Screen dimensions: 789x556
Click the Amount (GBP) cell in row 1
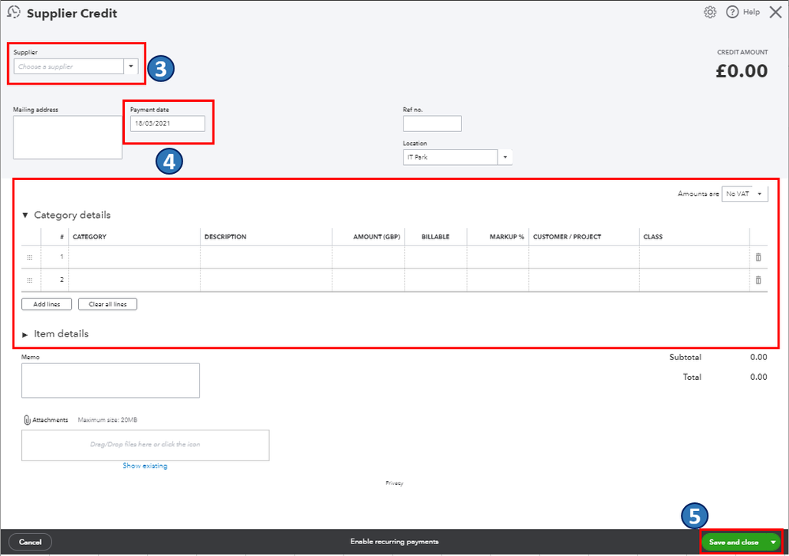point(368,257)
